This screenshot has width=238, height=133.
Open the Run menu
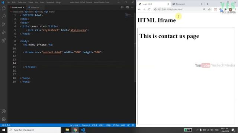42,3
